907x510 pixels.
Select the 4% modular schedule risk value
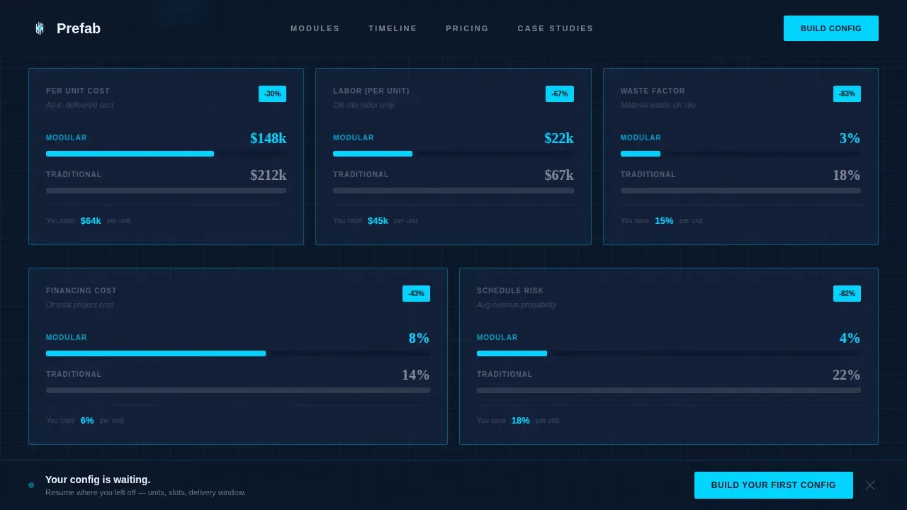(x=850, y=338)
